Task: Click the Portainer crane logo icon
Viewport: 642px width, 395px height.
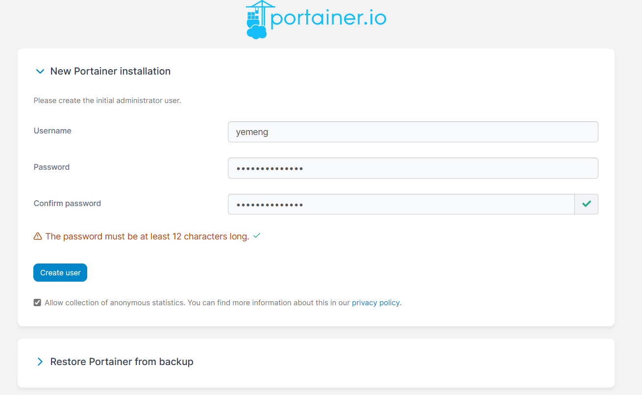Action: tap(257, 20)
